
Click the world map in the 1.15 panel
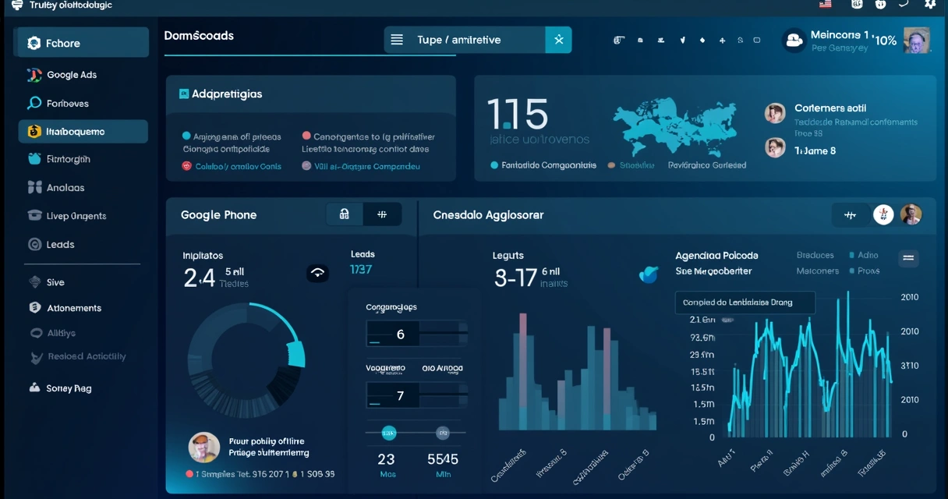[x=675, y=126]
